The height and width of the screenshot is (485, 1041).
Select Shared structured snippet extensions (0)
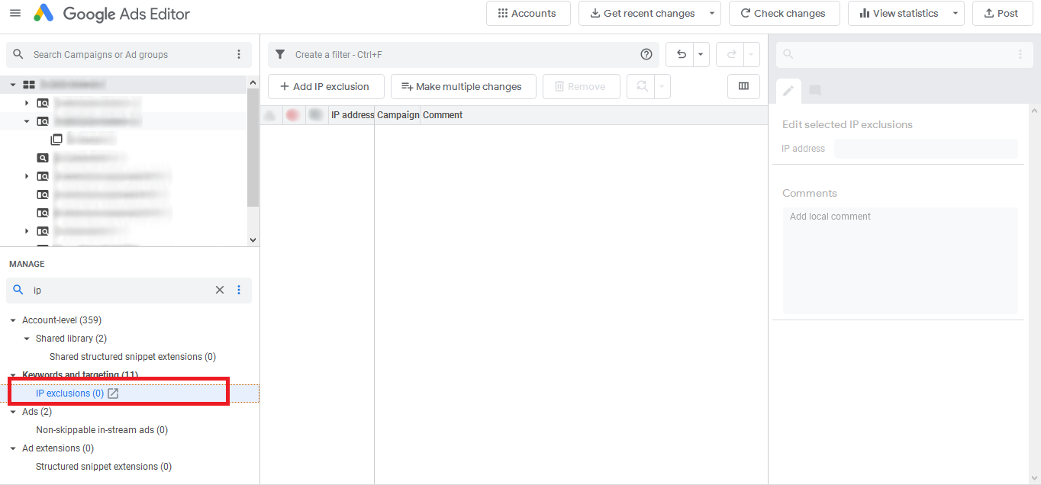click(133, 357)
